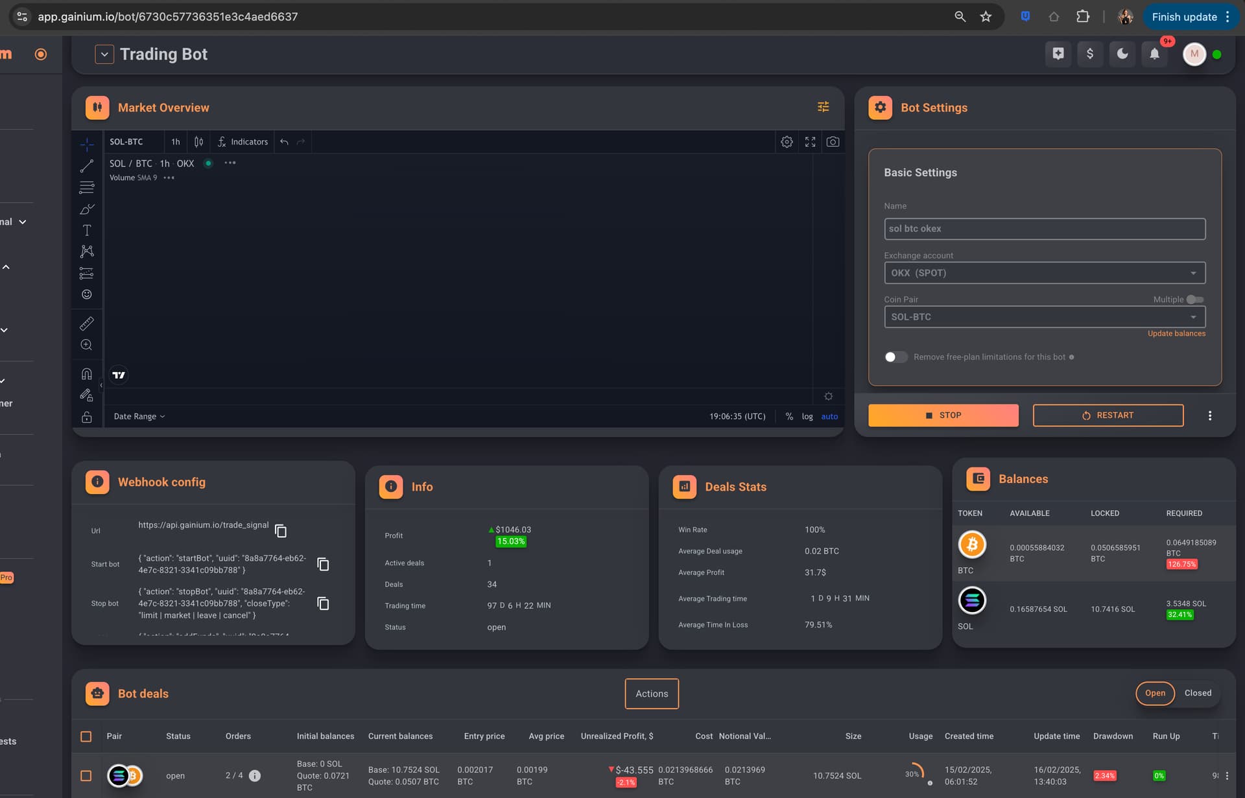1245x798 pixels.
Task: Select the text annotation tool
Action: (87, 230)
